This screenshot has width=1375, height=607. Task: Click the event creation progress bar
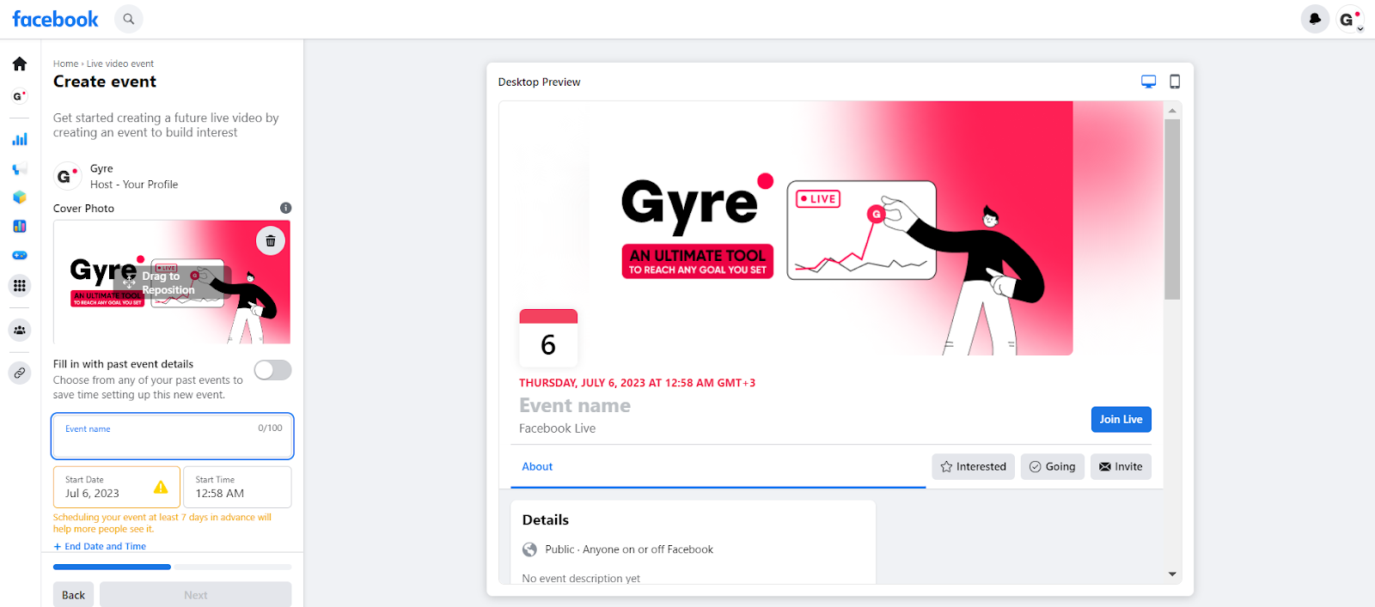click(172, 567)
